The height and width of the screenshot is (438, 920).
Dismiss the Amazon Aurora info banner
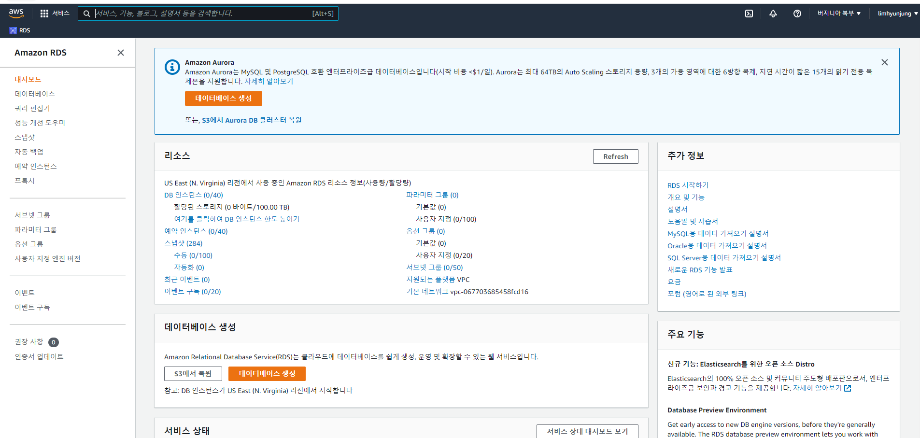pyautogui.click(x=885, y=62)
